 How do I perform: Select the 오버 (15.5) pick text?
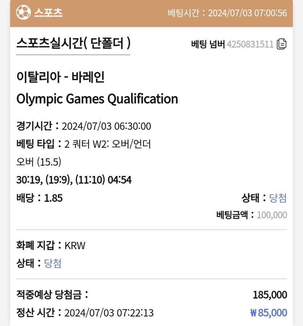pos(39,162)
